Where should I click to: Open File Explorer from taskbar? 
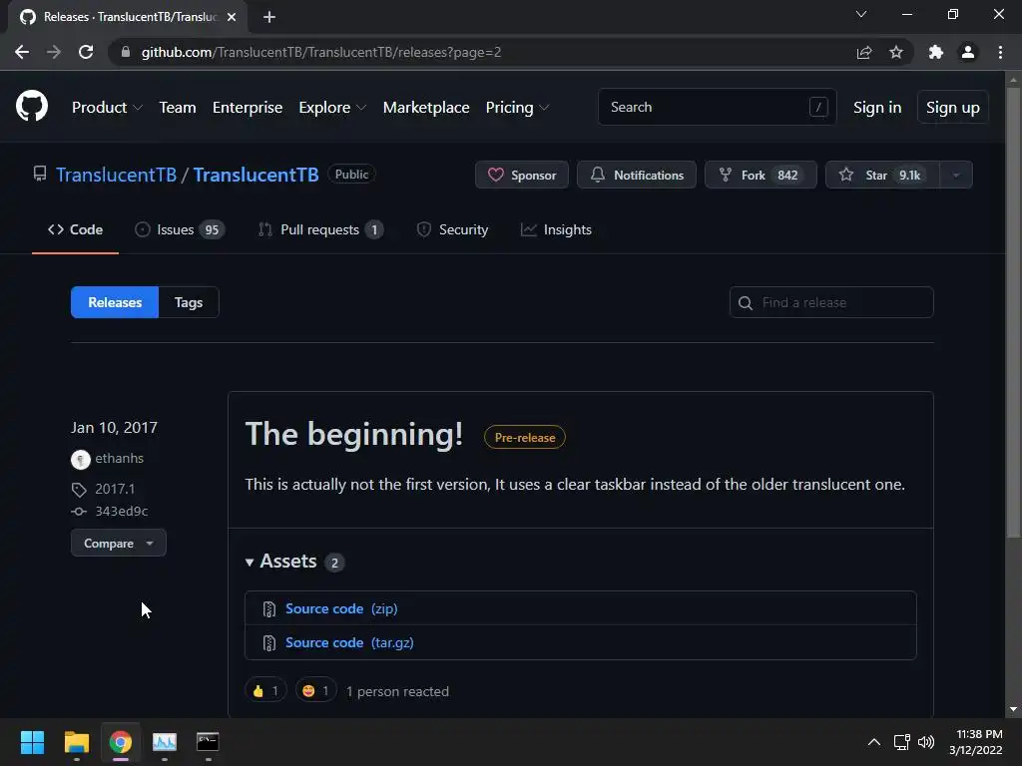click(x=76, y=742)
